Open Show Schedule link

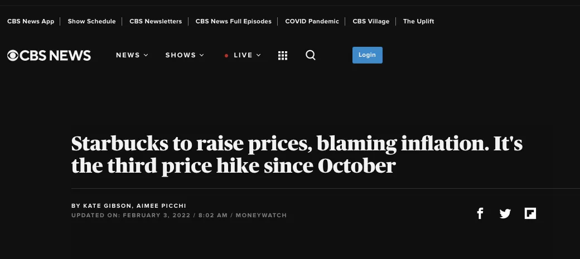[x=91, y=21]
